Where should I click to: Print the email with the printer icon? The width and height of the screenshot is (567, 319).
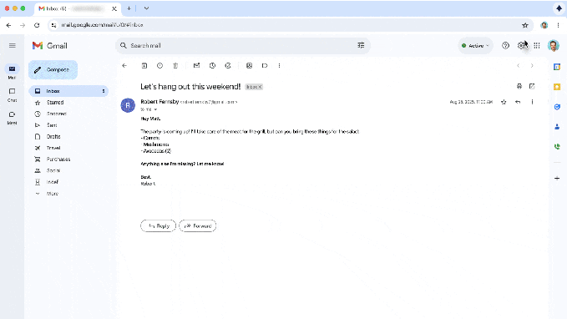(x=519, y=86)
